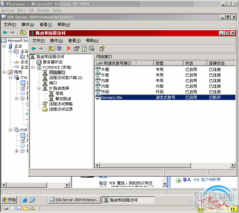Collapse the FLORENCE (本地) node
This screenshot has height=213, width=239.
(33, 67)
